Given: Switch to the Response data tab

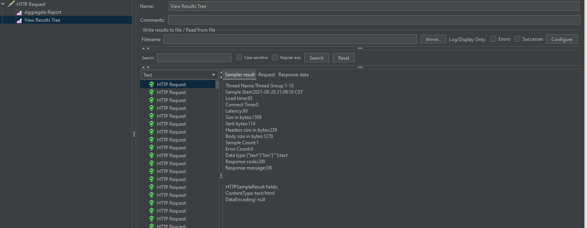Looking at the screenshot, I should pyautogui.click(x=293, y=75).
